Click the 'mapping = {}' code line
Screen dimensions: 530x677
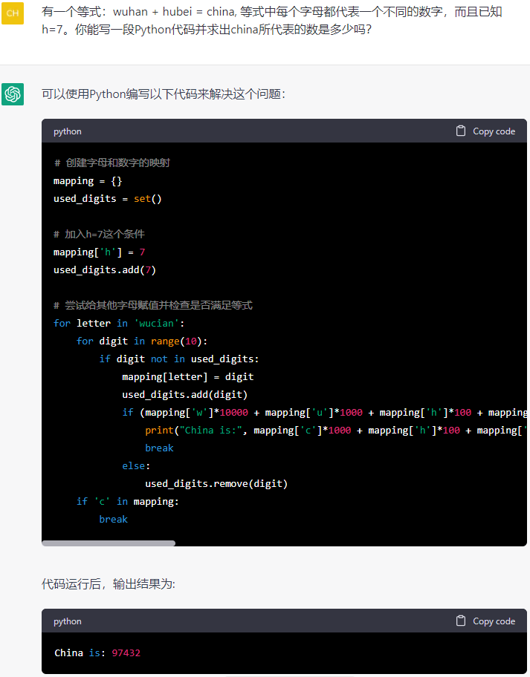88,181
